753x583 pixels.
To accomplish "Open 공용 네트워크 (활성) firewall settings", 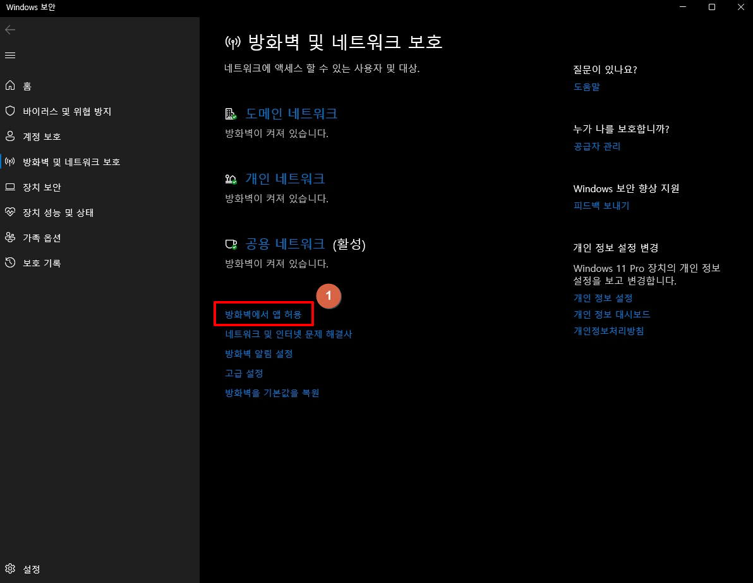I will (286, 243).
